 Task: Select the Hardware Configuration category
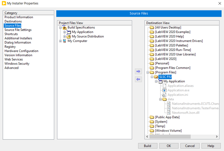pyautogui.click(x=22, y=51)
